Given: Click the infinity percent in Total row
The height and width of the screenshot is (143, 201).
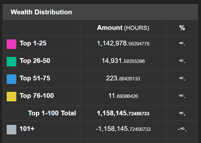Looking at the screenshot, I should [182, 113].
